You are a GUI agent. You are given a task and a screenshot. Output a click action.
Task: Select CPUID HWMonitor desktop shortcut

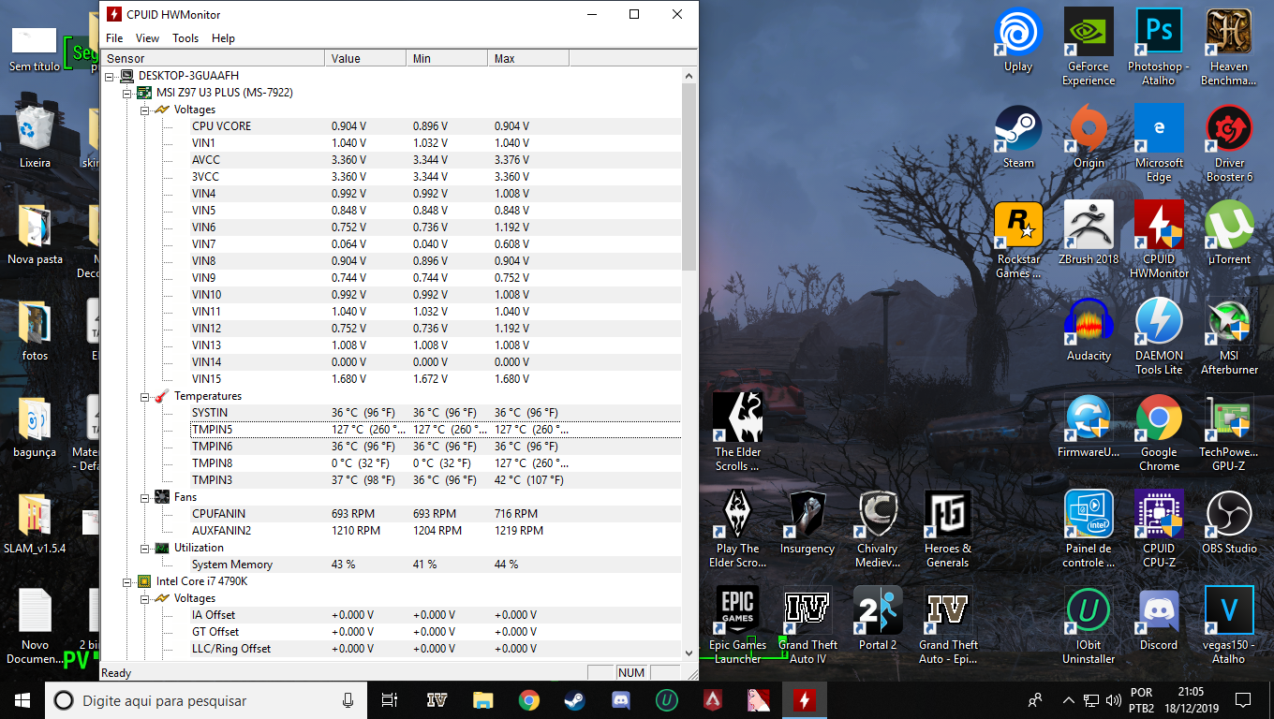pyautogui.click(x=1159, y=240)
